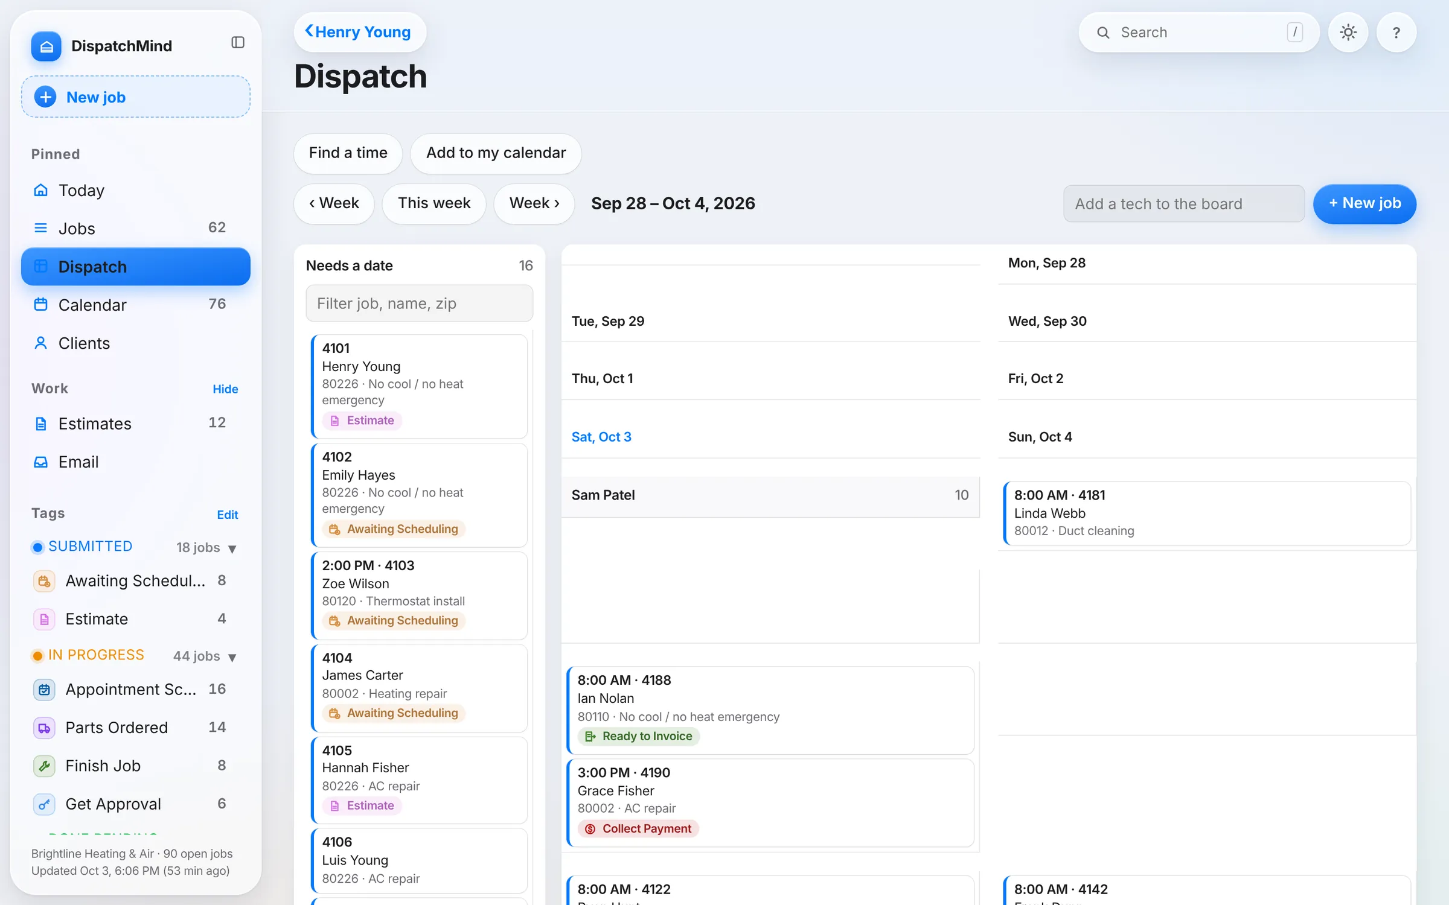Hide the Work section
Viewport: 1449px width, 905px height.
(x=225, y=389)
